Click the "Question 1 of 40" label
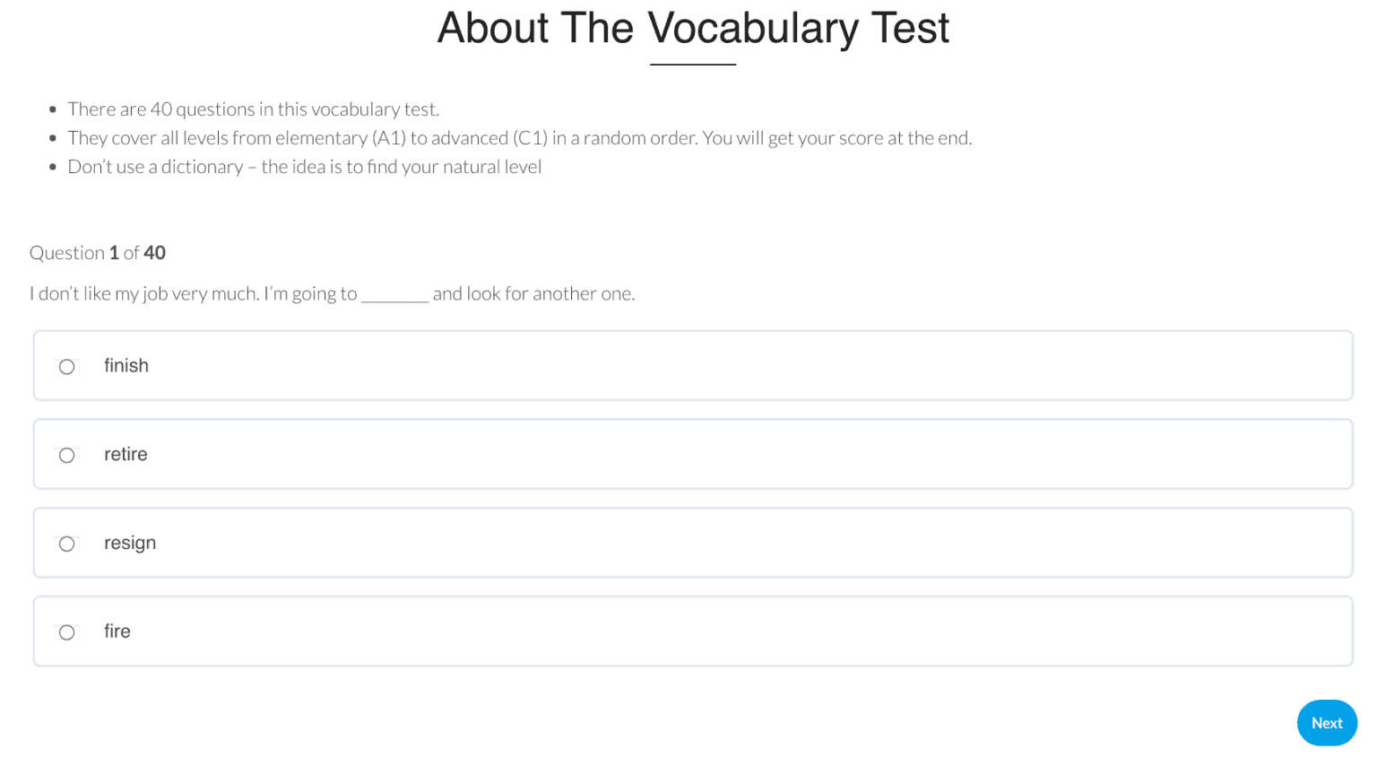 coord(98,252)
